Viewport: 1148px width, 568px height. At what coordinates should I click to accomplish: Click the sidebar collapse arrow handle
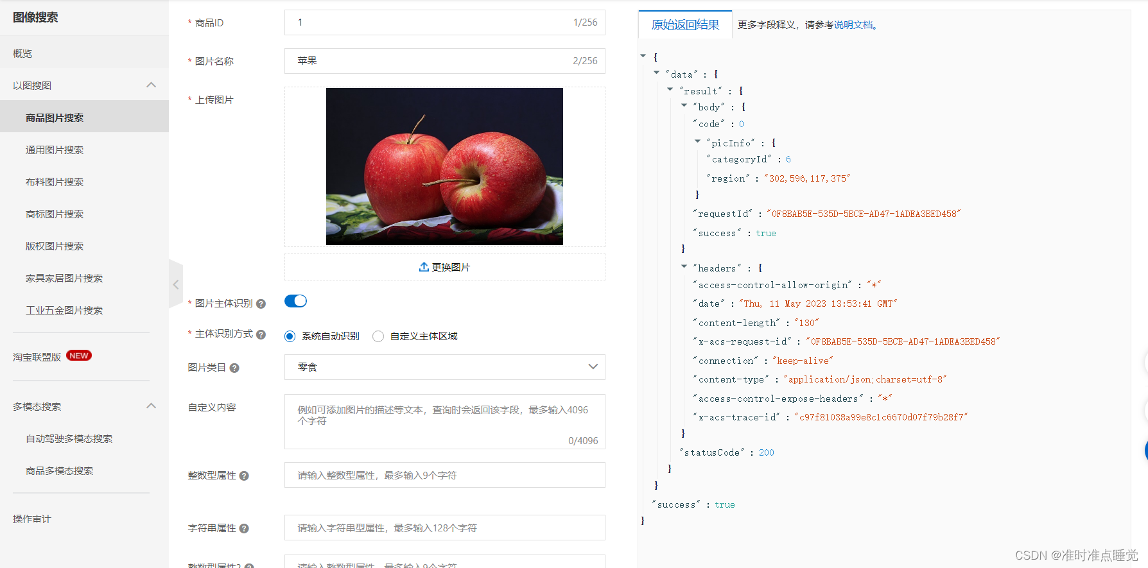click(x=176, y=284)
